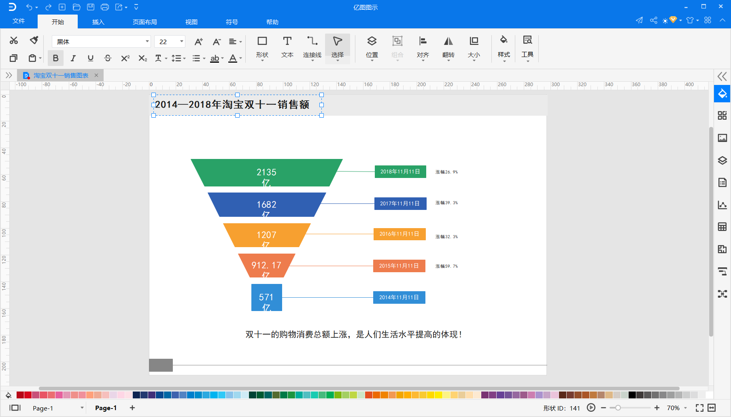Increase font size with A+ icon

(x=198, y=42)
